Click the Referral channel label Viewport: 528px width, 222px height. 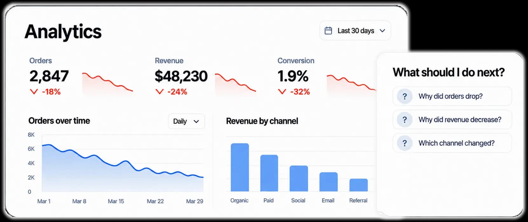pyautogui.click(x=358, y=200)
